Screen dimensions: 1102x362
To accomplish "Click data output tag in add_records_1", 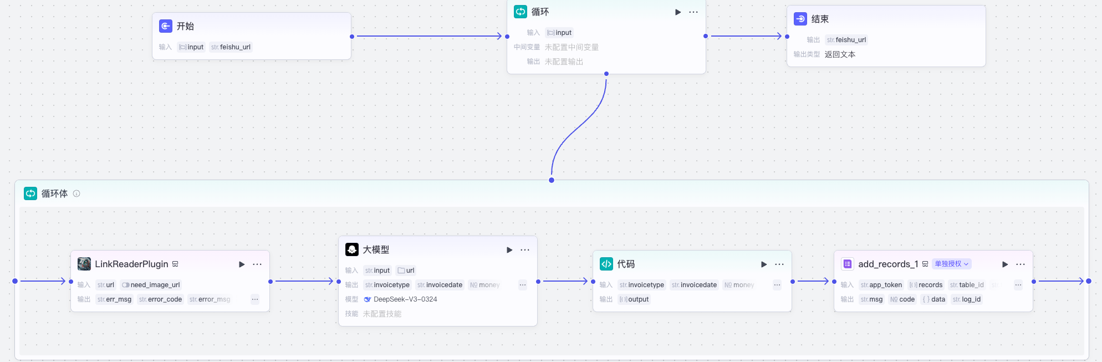I will coord(934,299).
